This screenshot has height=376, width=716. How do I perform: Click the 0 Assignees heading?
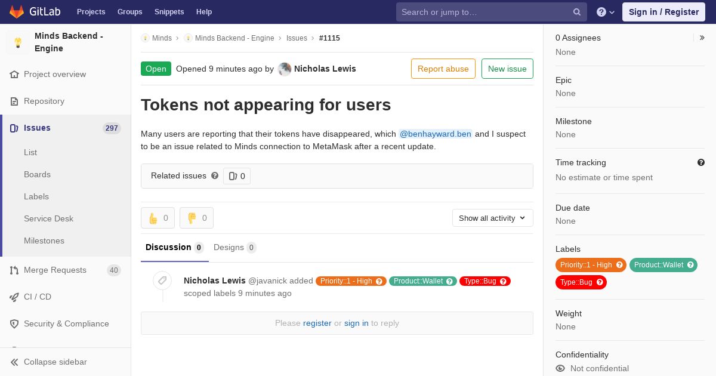(x=578, y=38)
